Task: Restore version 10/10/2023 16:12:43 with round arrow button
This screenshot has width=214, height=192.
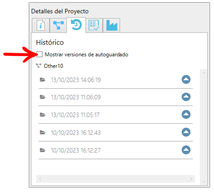Action: (186, 132)
